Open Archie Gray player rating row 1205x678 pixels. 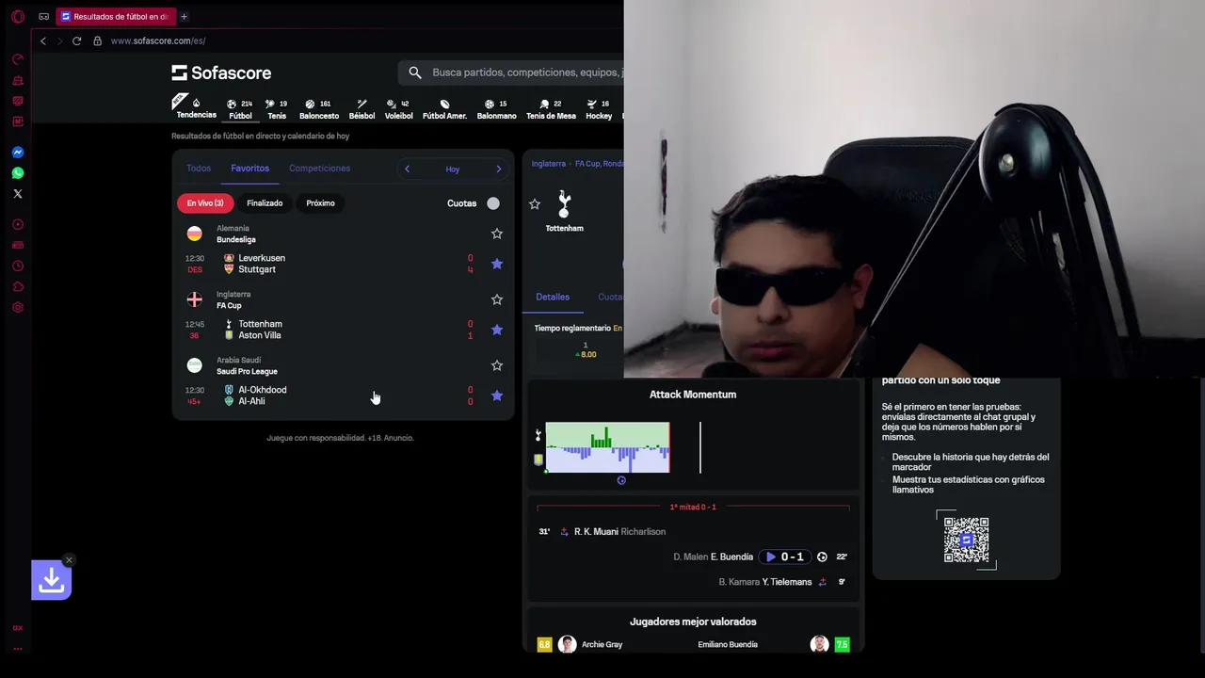[580, 645]
